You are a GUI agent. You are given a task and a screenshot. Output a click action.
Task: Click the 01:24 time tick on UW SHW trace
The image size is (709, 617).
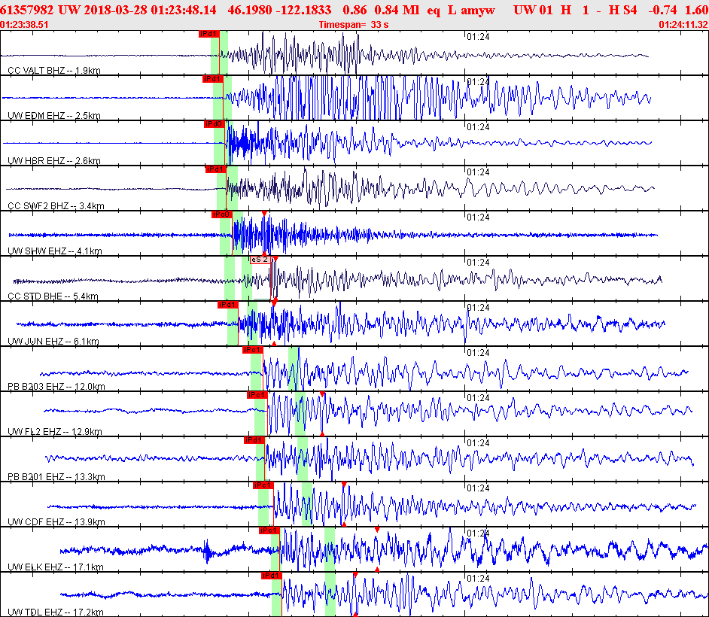point(478,217)
